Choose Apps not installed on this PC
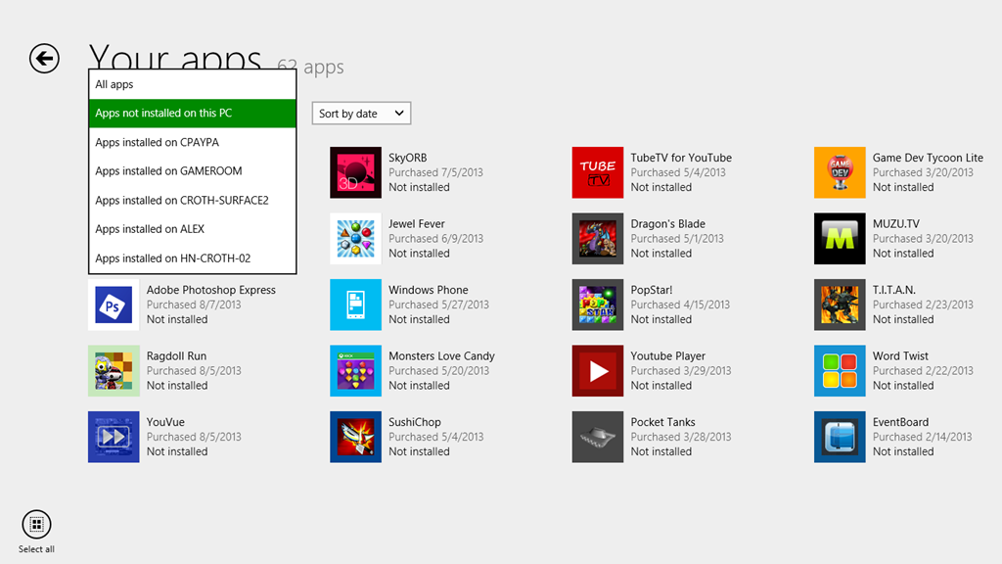The width and height of the screenshot is (1002, 564). click(193, 114)
